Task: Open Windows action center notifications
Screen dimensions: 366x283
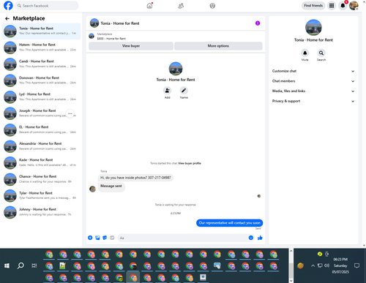Action: click(356, 265)
